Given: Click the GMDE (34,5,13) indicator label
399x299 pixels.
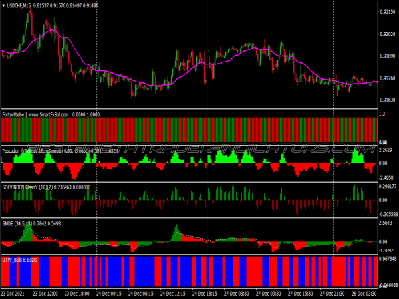Looking at the screenshot, I should pos(15,223).
